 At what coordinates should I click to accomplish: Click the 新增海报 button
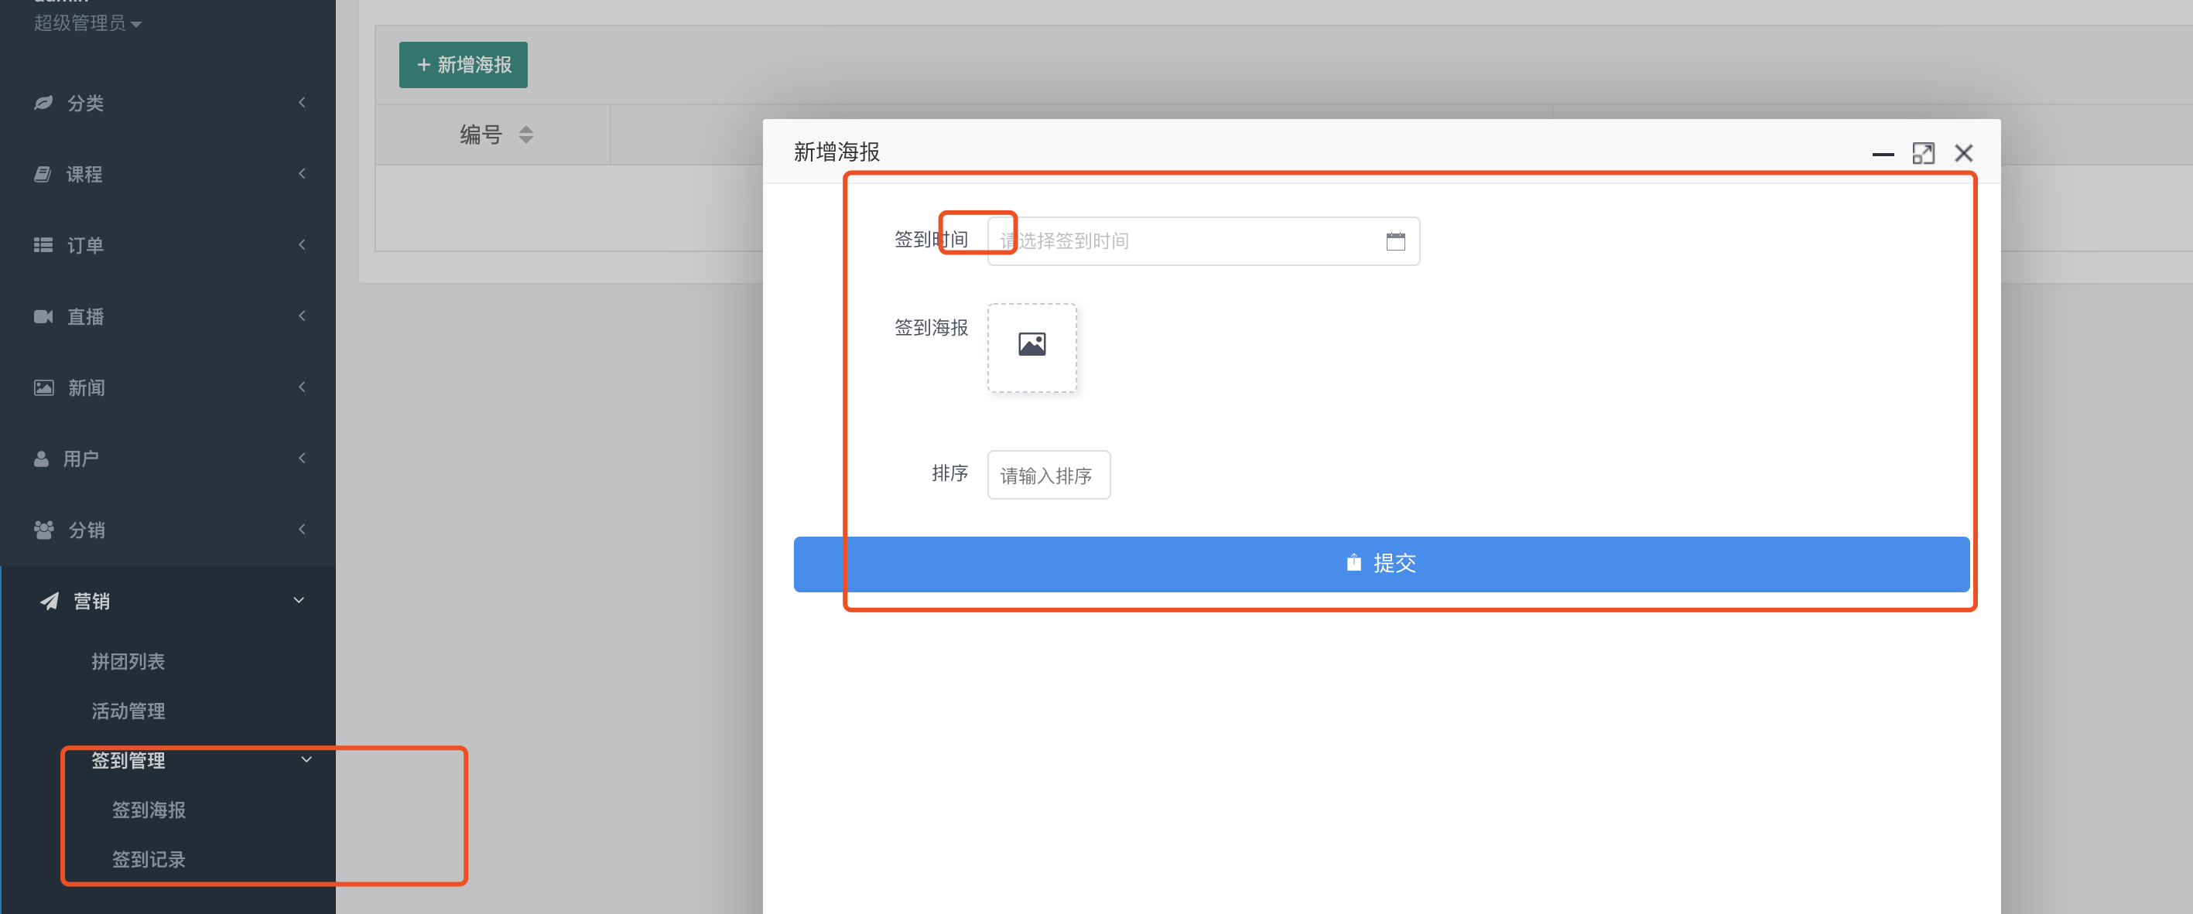[463, 65]
